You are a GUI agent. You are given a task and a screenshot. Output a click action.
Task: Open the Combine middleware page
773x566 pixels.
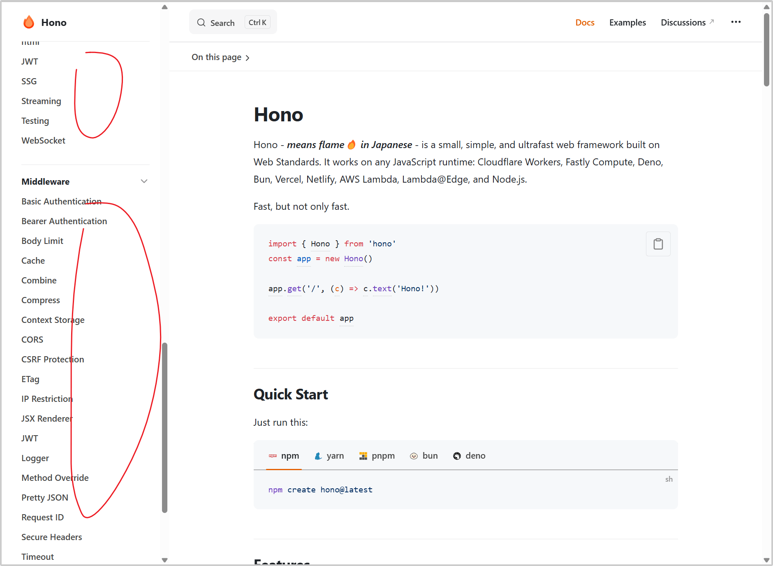coord(39,281)
